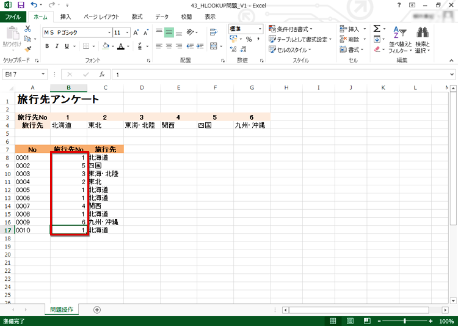The height and width of the screenshot is (326, 458).
Task: Increase indent in the alignment group
Action: coord(200,46)
